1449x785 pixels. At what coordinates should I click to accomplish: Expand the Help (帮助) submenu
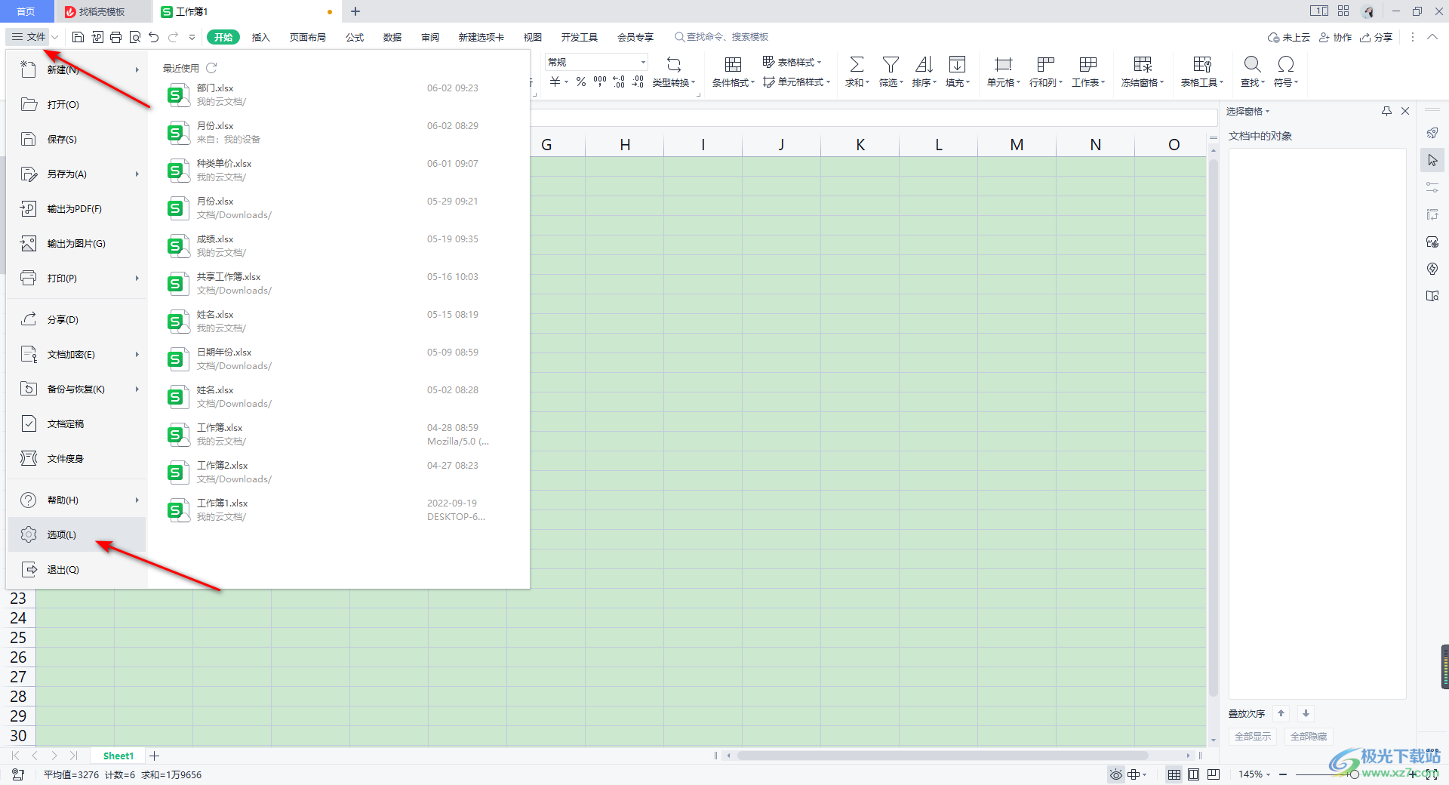[x=137, y=500]
